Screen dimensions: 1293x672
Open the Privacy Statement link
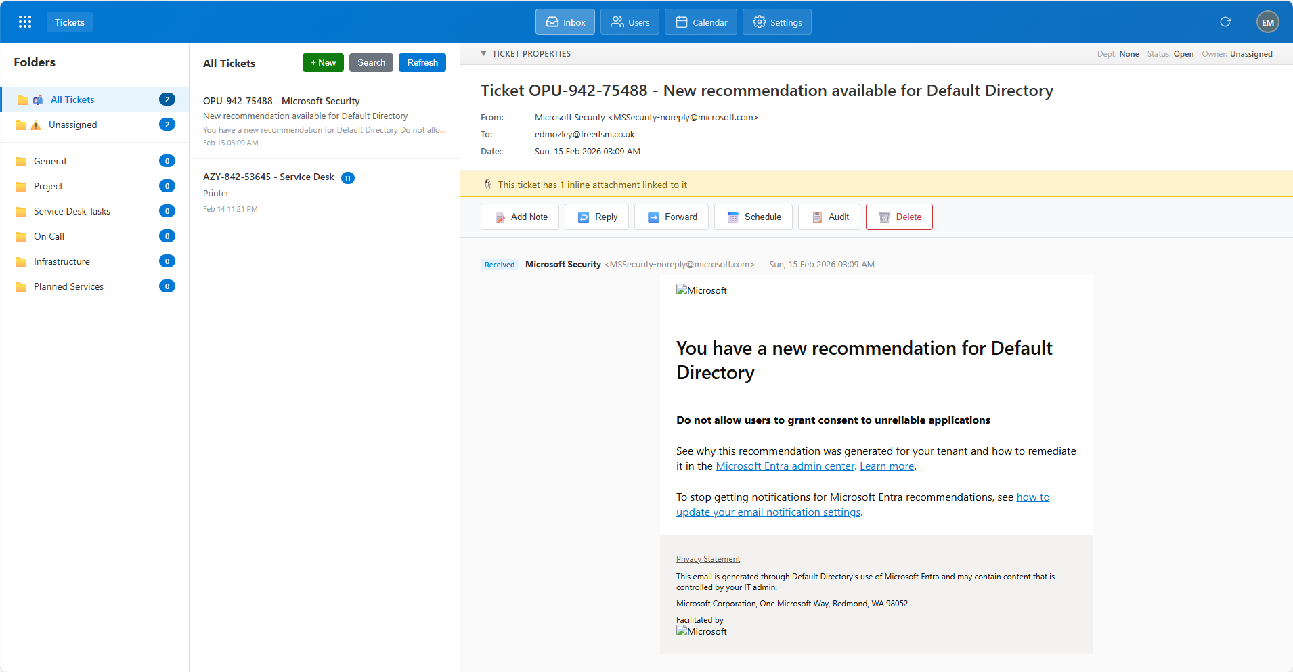[708, 559]
